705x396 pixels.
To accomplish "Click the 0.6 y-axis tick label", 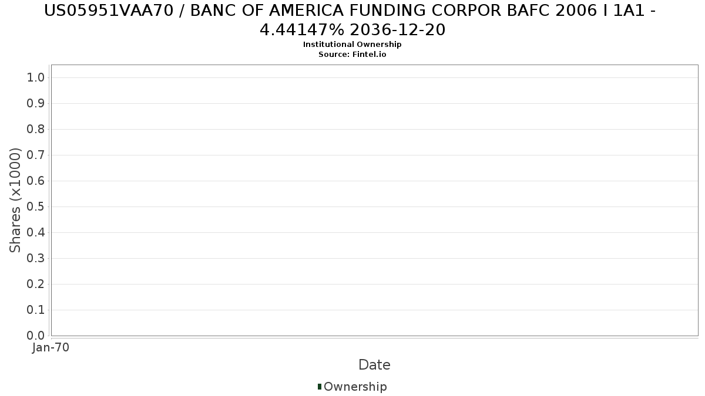I will (36, 181).
